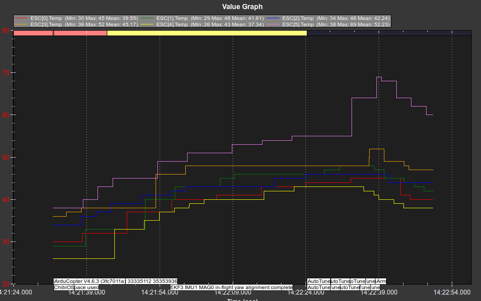481x301 pixels.
Task: Click the magenta ESC[5].Temp legend line
Action: pos(274,24)
